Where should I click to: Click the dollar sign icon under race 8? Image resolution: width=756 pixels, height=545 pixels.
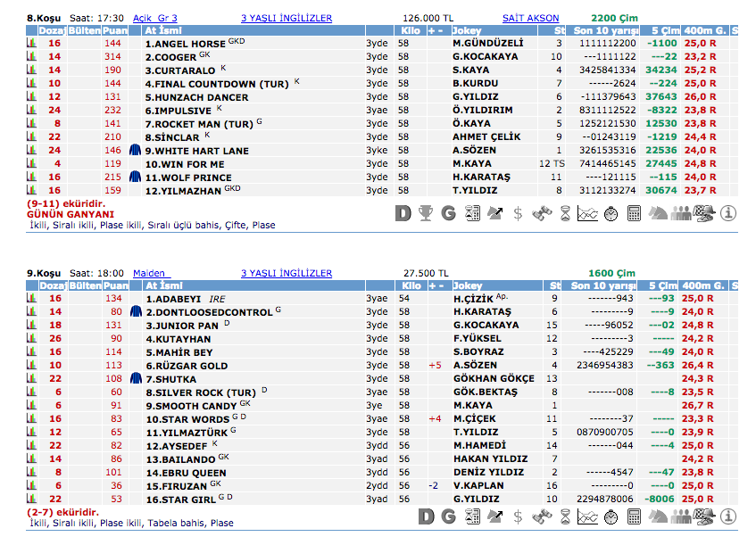tap(518, 213)
